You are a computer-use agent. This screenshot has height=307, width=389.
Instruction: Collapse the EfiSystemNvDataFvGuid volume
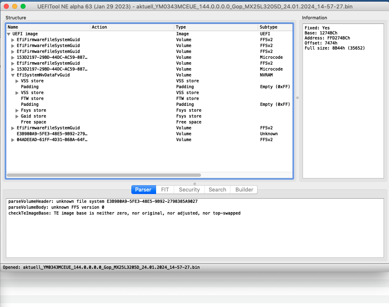13,75
